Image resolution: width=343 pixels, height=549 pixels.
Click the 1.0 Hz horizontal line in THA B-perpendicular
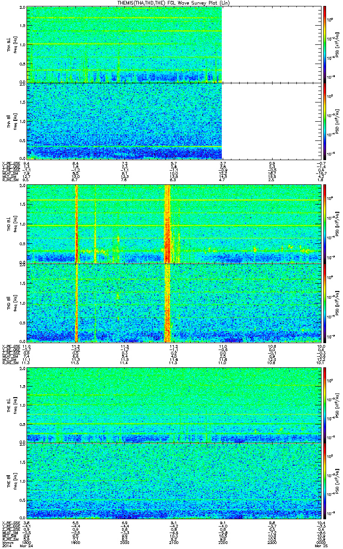pos(124,44)
